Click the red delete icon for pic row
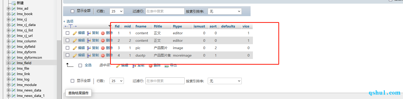Screen dimensions: 403x99 pyautogui.click(x=103, y=48)
